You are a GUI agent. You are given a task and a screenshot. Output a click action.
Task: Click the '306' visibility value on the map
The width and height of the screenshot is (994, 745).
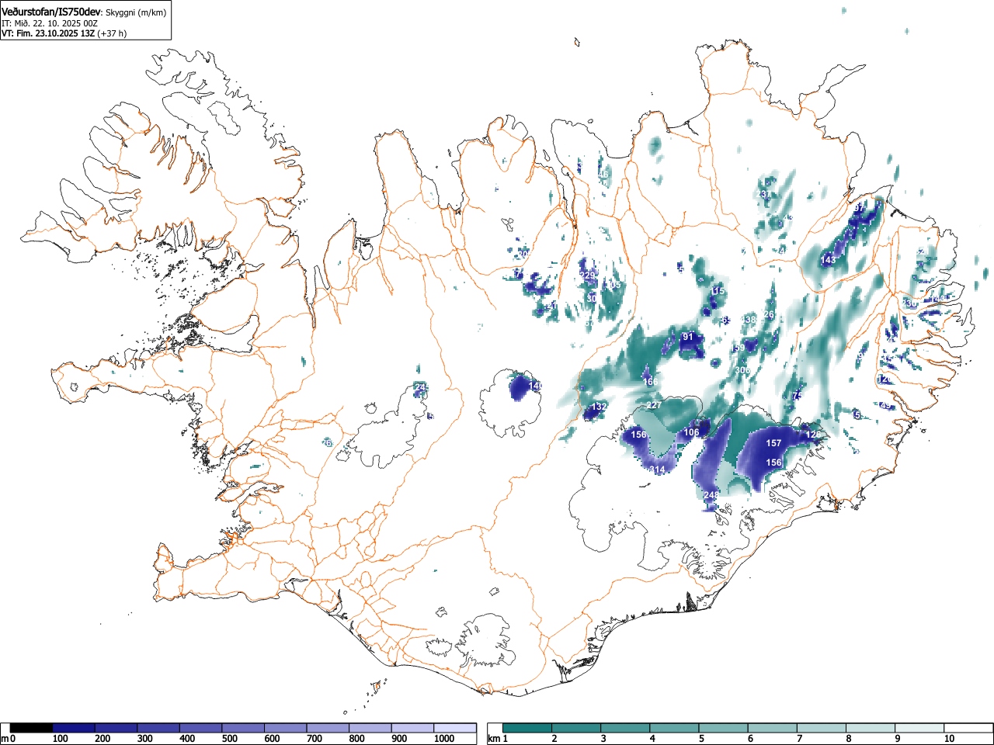pyautogui.click(x=742, y=370)
